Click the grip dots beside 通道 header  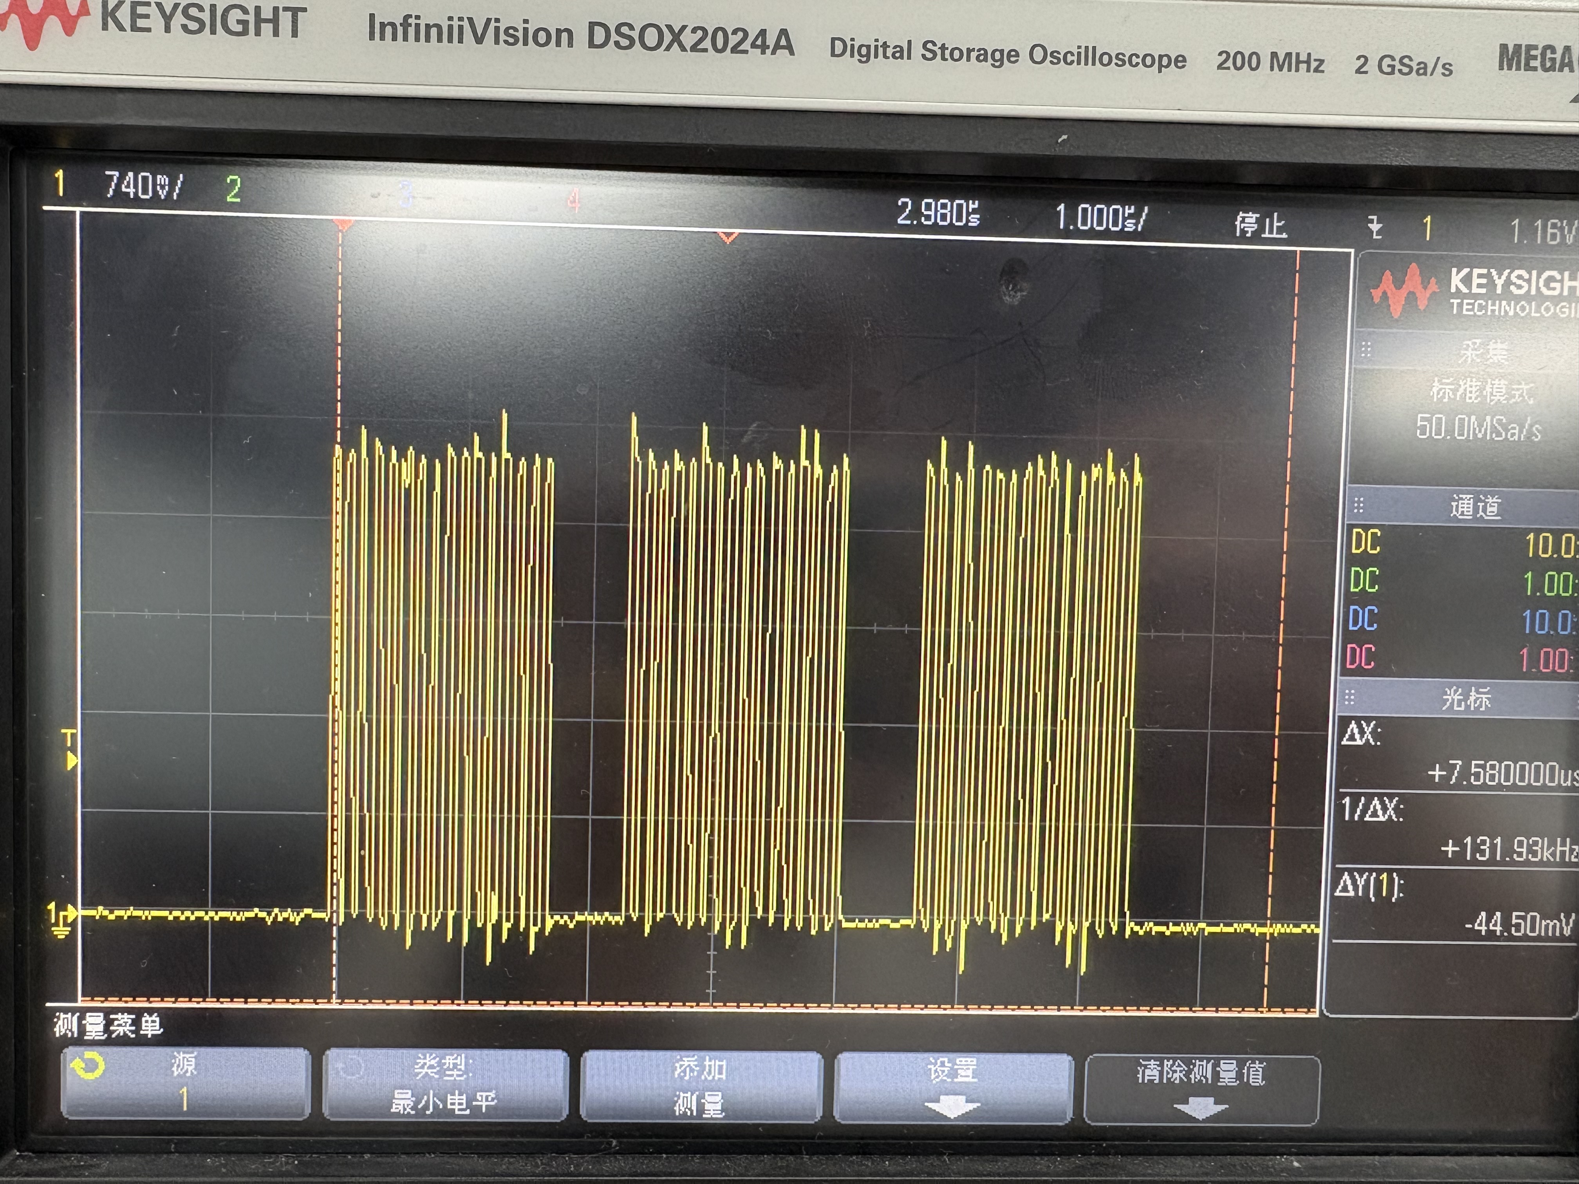(x=1359, y=505)
